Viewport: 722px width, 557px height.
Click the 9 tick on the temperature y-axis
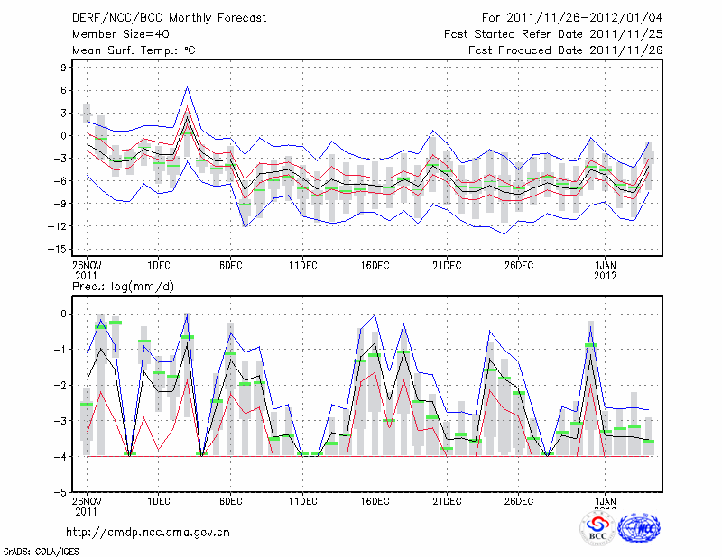coord(66,68)
